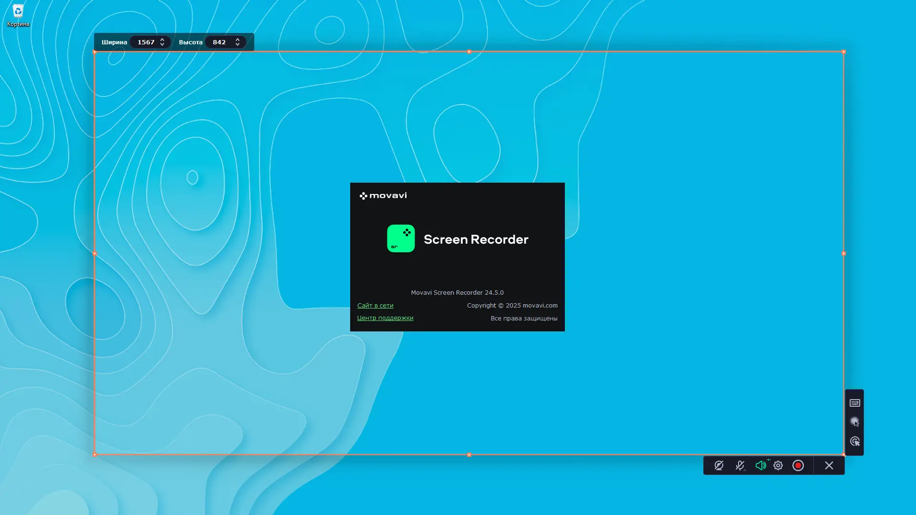Increase Ширина value with up arrow
916x515 pixels.
[162, 40]
